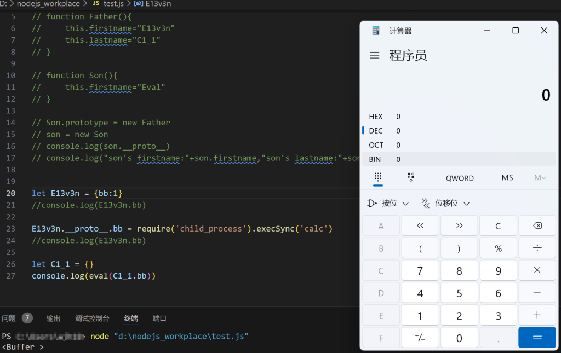Click digit 5 key
Viewport: 561px width, 353px height.
(459, 293)
